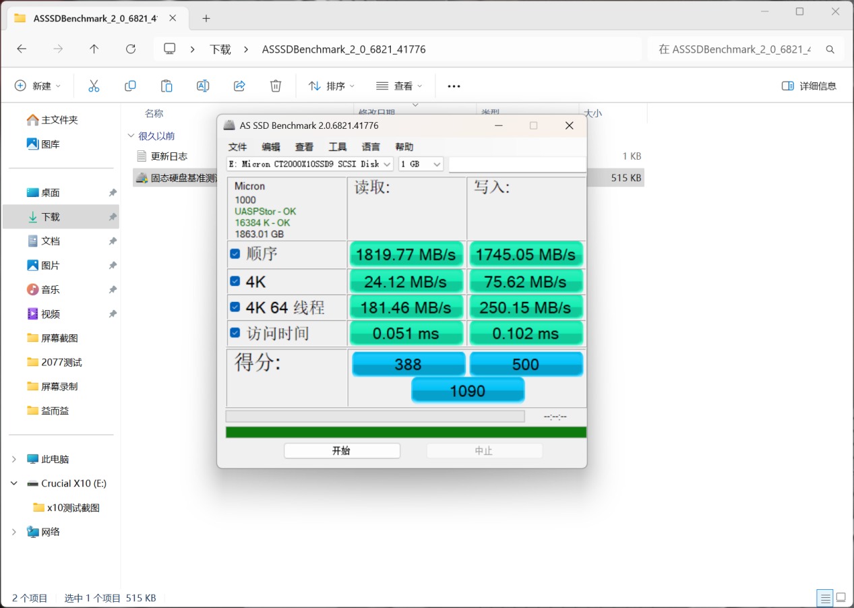The image size is (854, 608).
Task: Expand the 此电脑 tree node
Action: [14, 459]
